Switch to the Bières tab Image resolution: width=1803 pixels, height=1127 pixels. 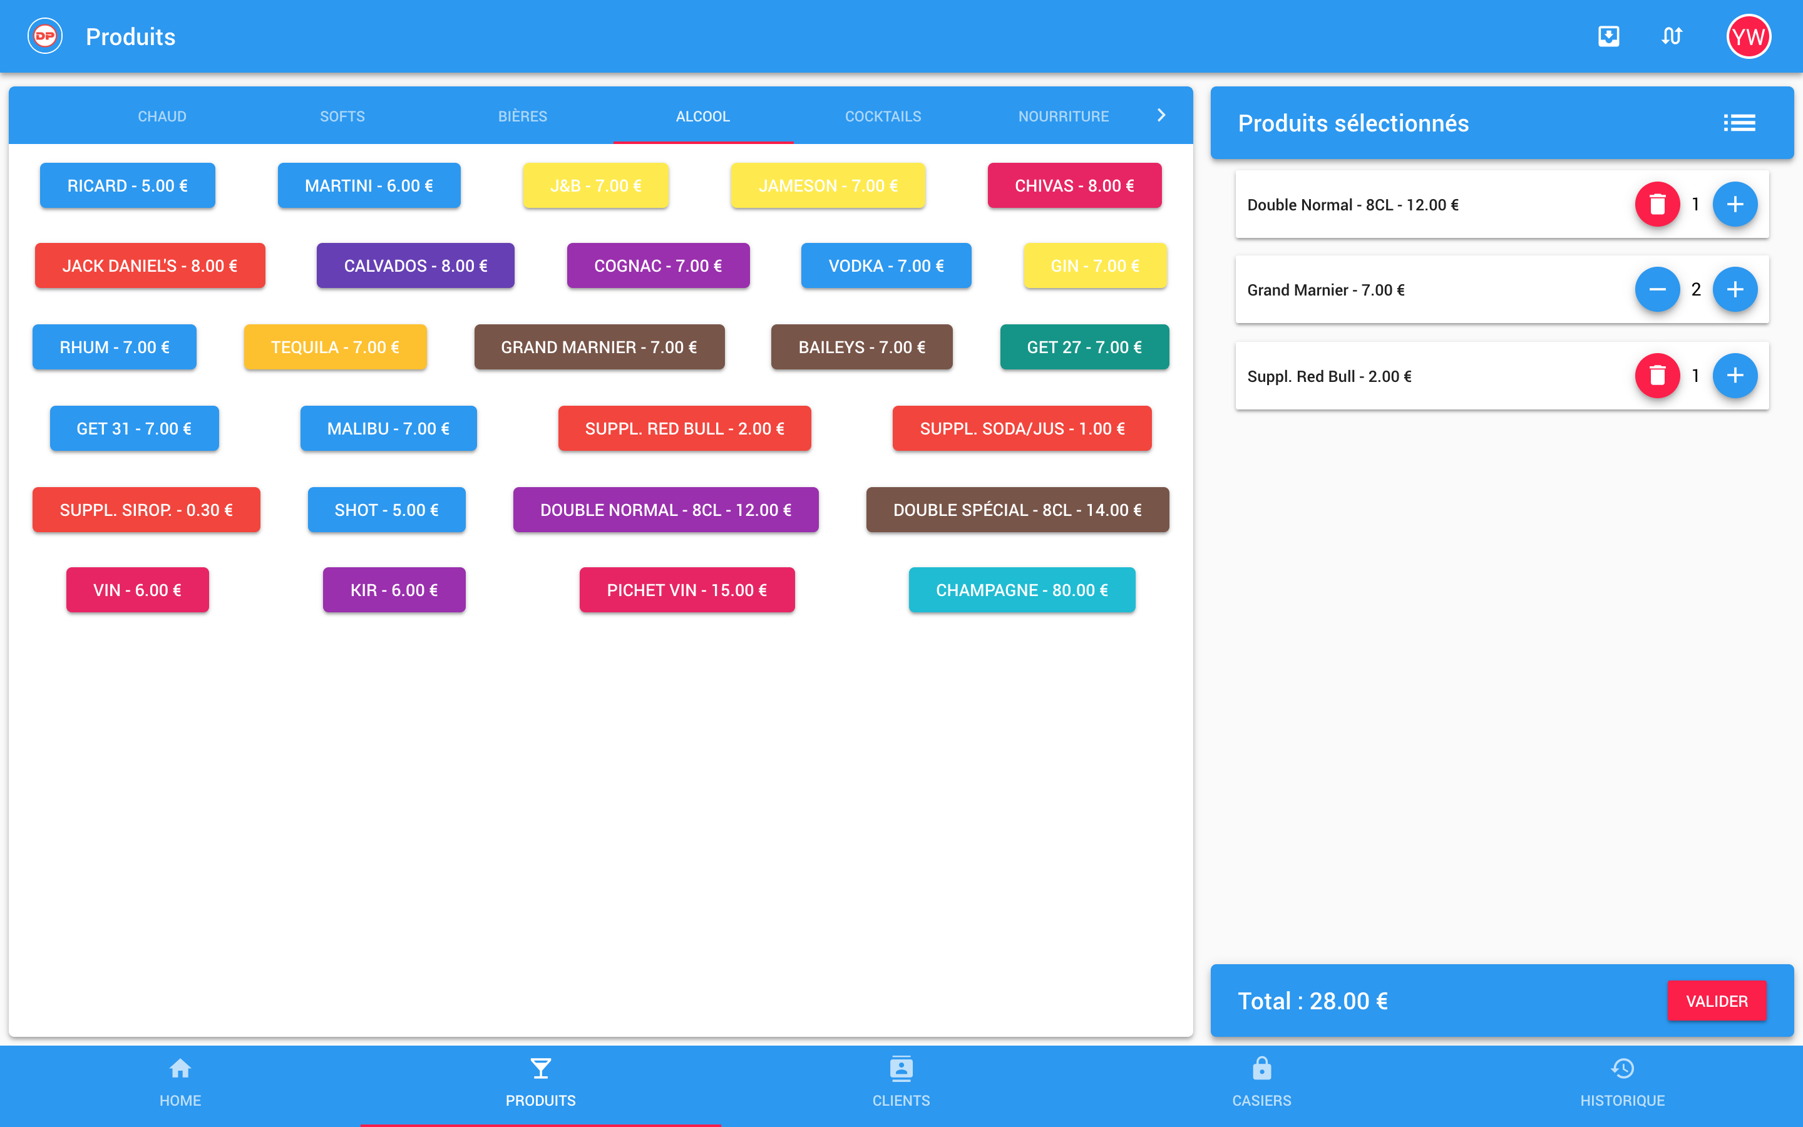coord(522,116)
